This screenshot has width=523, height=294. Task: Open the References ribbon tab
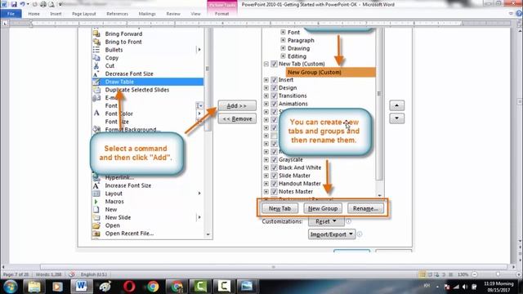(117, 14)
